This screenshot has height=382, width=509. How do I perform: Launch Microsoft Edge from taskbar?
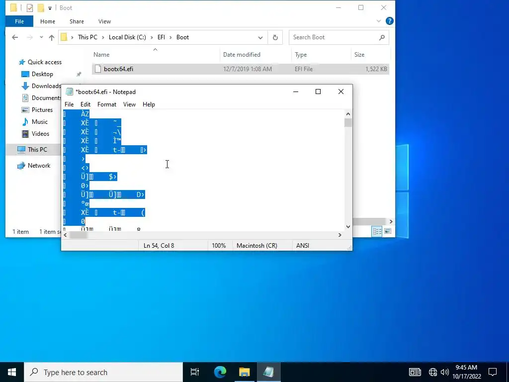(x=220, y=372)
